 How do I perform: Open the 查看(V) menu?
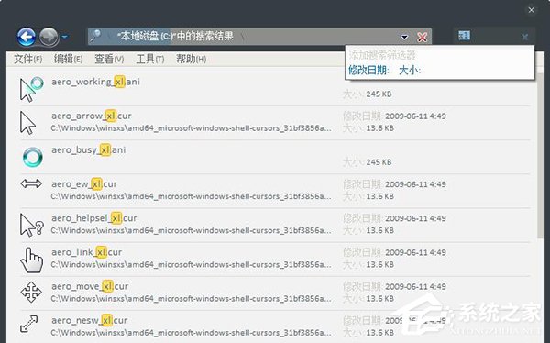109,59
